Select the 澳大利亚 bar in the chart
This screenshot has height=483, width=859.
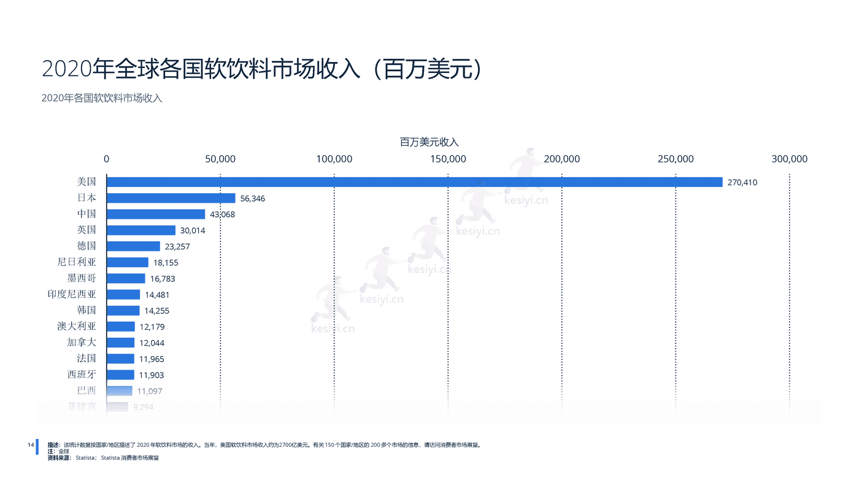pos(121,327)
